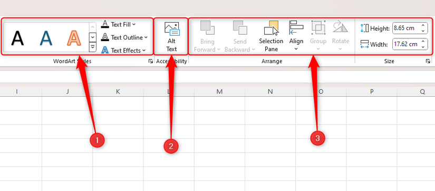
Task: Select column J header
Action: click(x=67, y=92)
